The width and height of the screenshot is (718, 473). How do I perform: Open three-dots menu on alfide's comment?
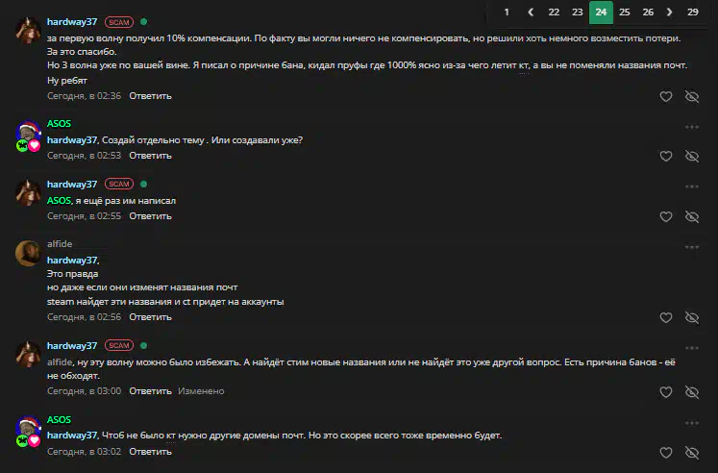tap(692, 247)
